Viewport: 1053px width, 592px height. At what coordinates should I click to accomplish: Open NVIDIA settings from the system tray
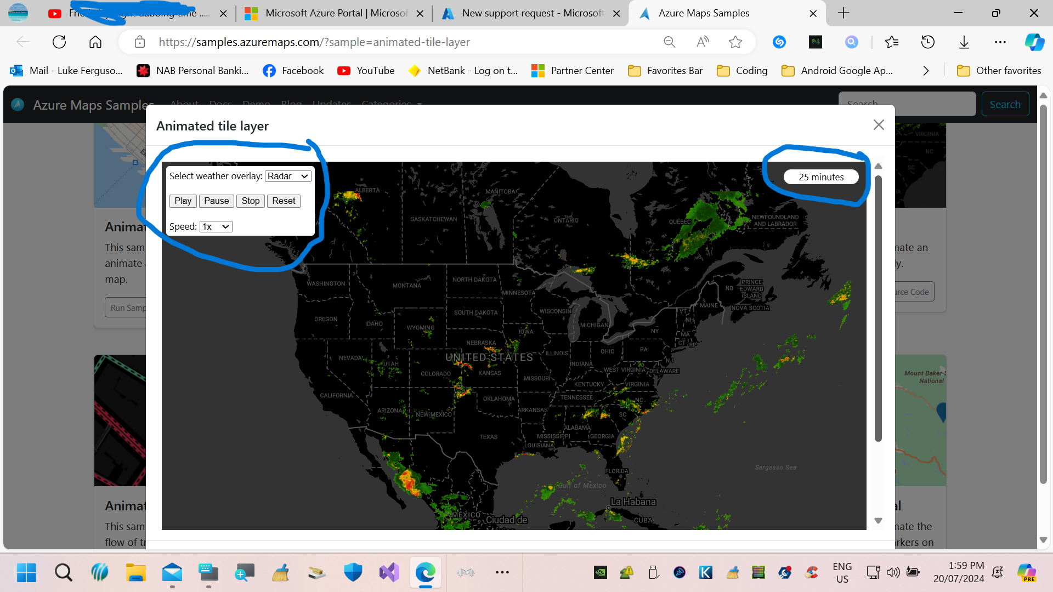(601, 572)
